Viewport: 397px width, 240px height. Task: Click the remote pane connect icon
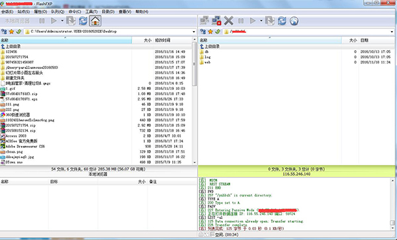pyautogui.click(x=204, y=20)
